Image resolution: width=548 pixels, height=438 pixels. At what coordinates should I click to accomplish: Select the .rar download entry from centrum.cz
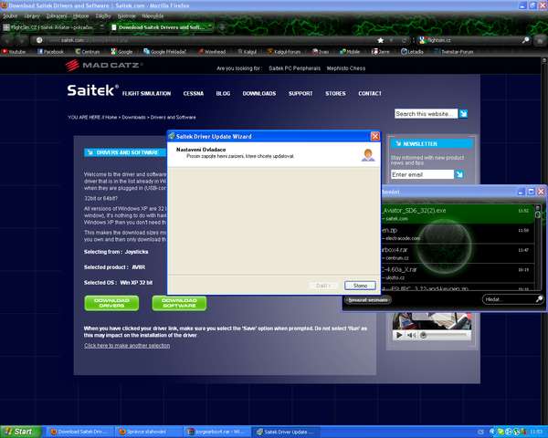[x=458, y=254]
